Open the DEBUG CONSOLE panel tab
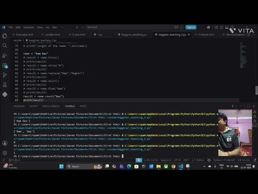 (x=51, y=106)
